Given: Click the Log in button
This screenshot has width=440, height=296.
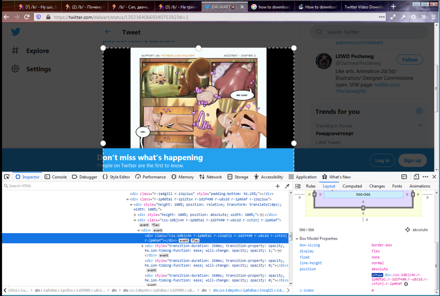Looking at the screenshot, I should 382,160.
